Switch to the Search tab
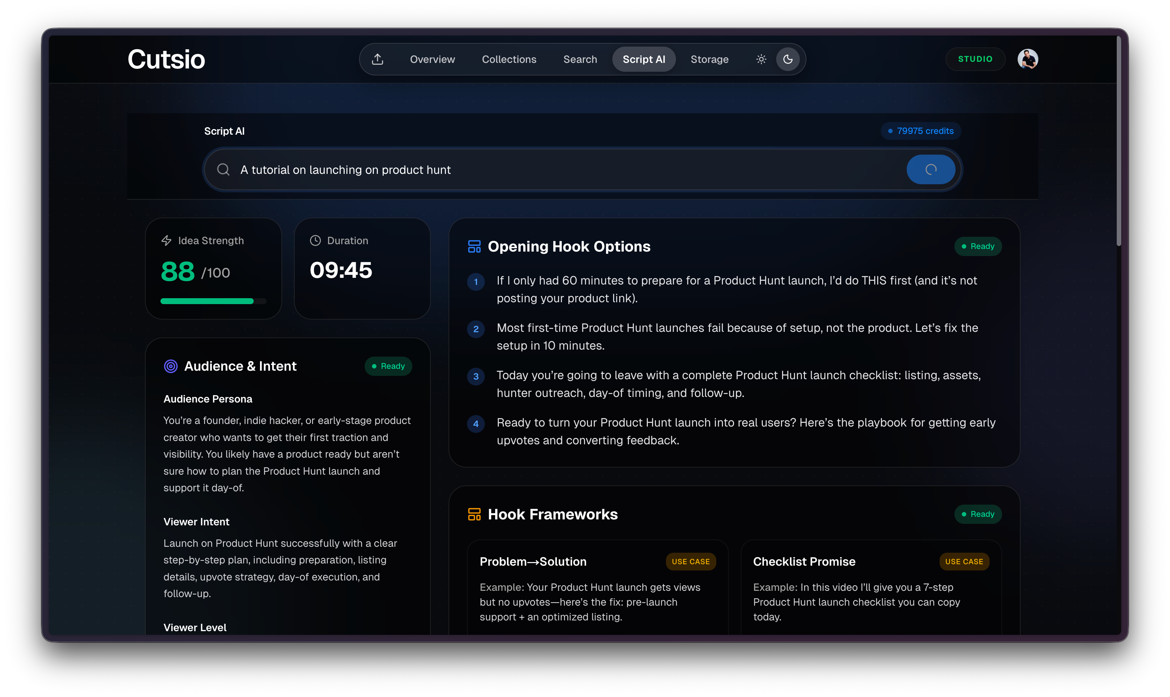1170x697 pixels. (x=580, y=59)
